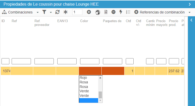
Task: Click the filter funnel icon
Action: tap(44, 12)
